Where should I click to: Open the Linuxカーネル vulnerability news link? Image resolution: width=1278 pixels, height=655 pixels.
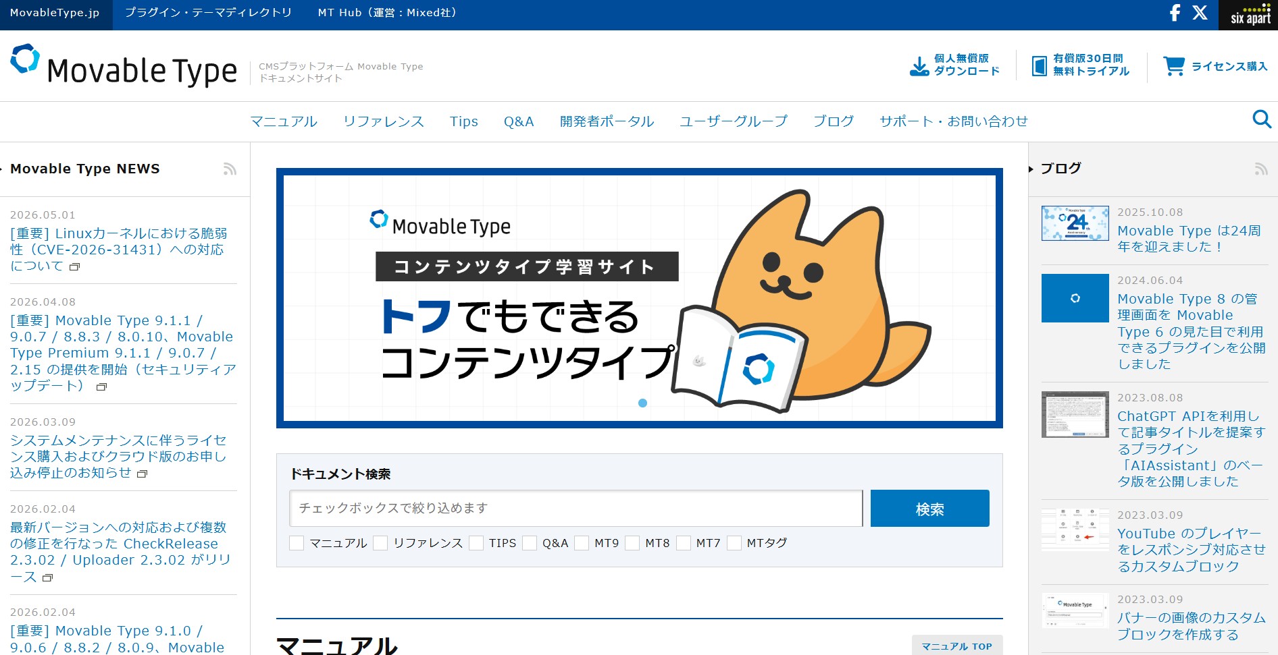[x=119, y=250]
